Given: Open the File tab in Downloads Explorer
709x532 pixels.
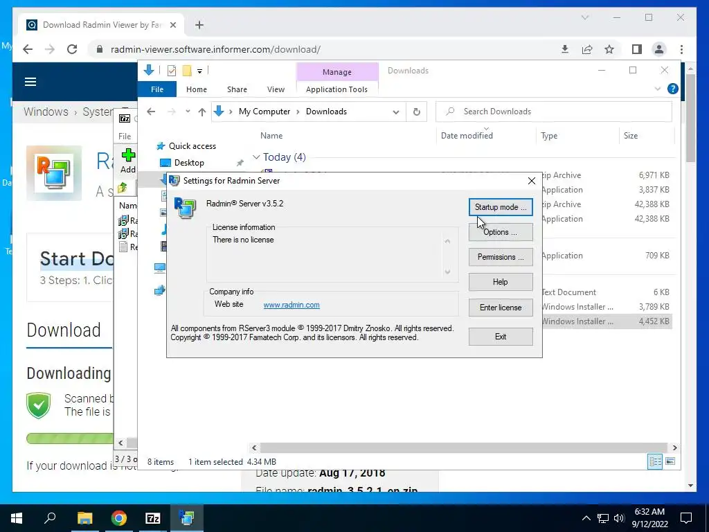Looking at the screenshot, I should [x=157, y=89].
